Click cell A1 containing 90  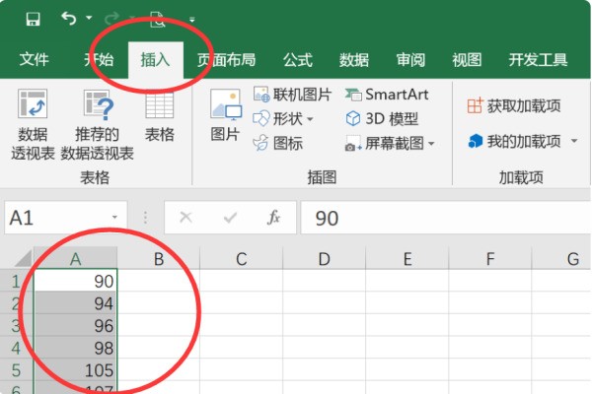pos(76,281)
